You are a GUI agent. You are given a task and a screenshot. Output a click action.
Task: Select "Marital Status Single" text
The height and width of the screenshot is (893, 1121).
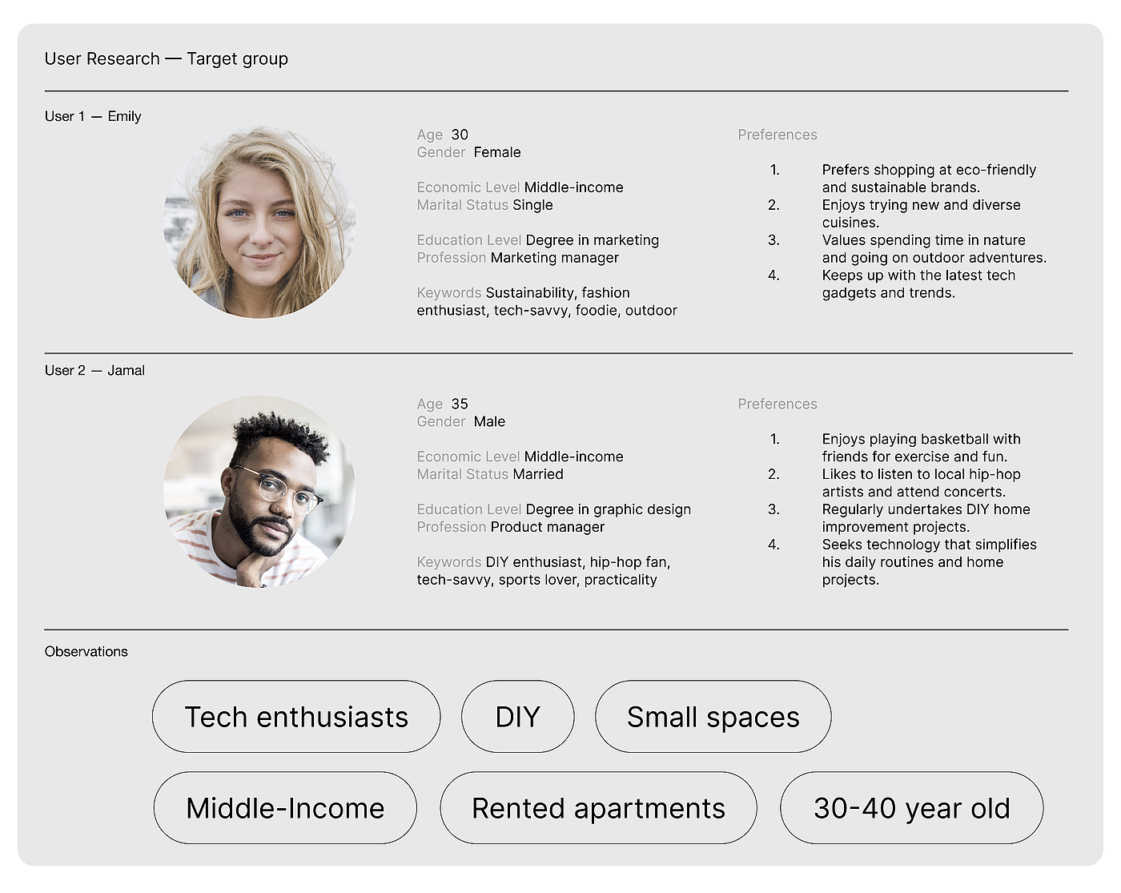pyautogui.click(x=484, y=205)
